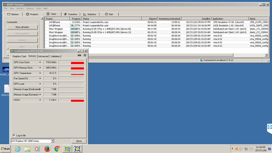Open Firefox from the taskbar
The height and width of the screenshot is (153, 272).
click(47, 149)
